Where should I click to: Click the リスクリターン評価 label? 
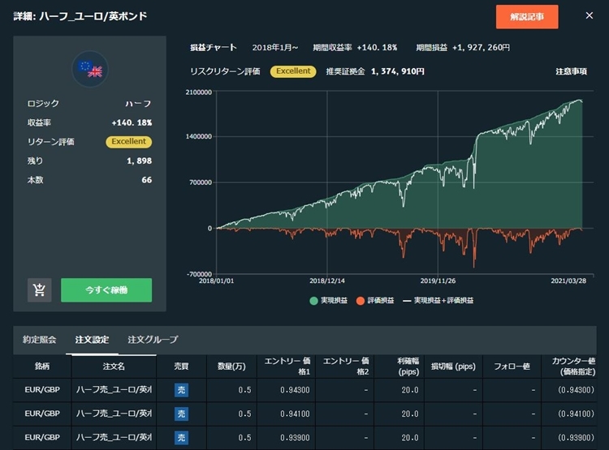click(225, 71)
